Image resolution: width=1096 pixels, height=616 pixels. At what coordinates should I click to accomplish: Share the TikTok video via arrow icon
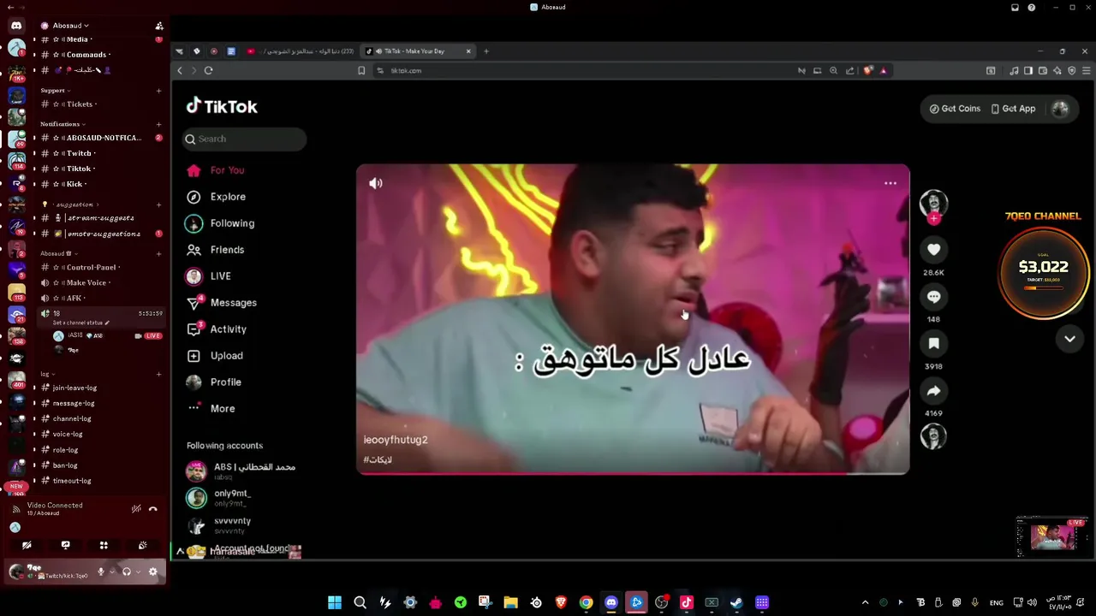933,391
